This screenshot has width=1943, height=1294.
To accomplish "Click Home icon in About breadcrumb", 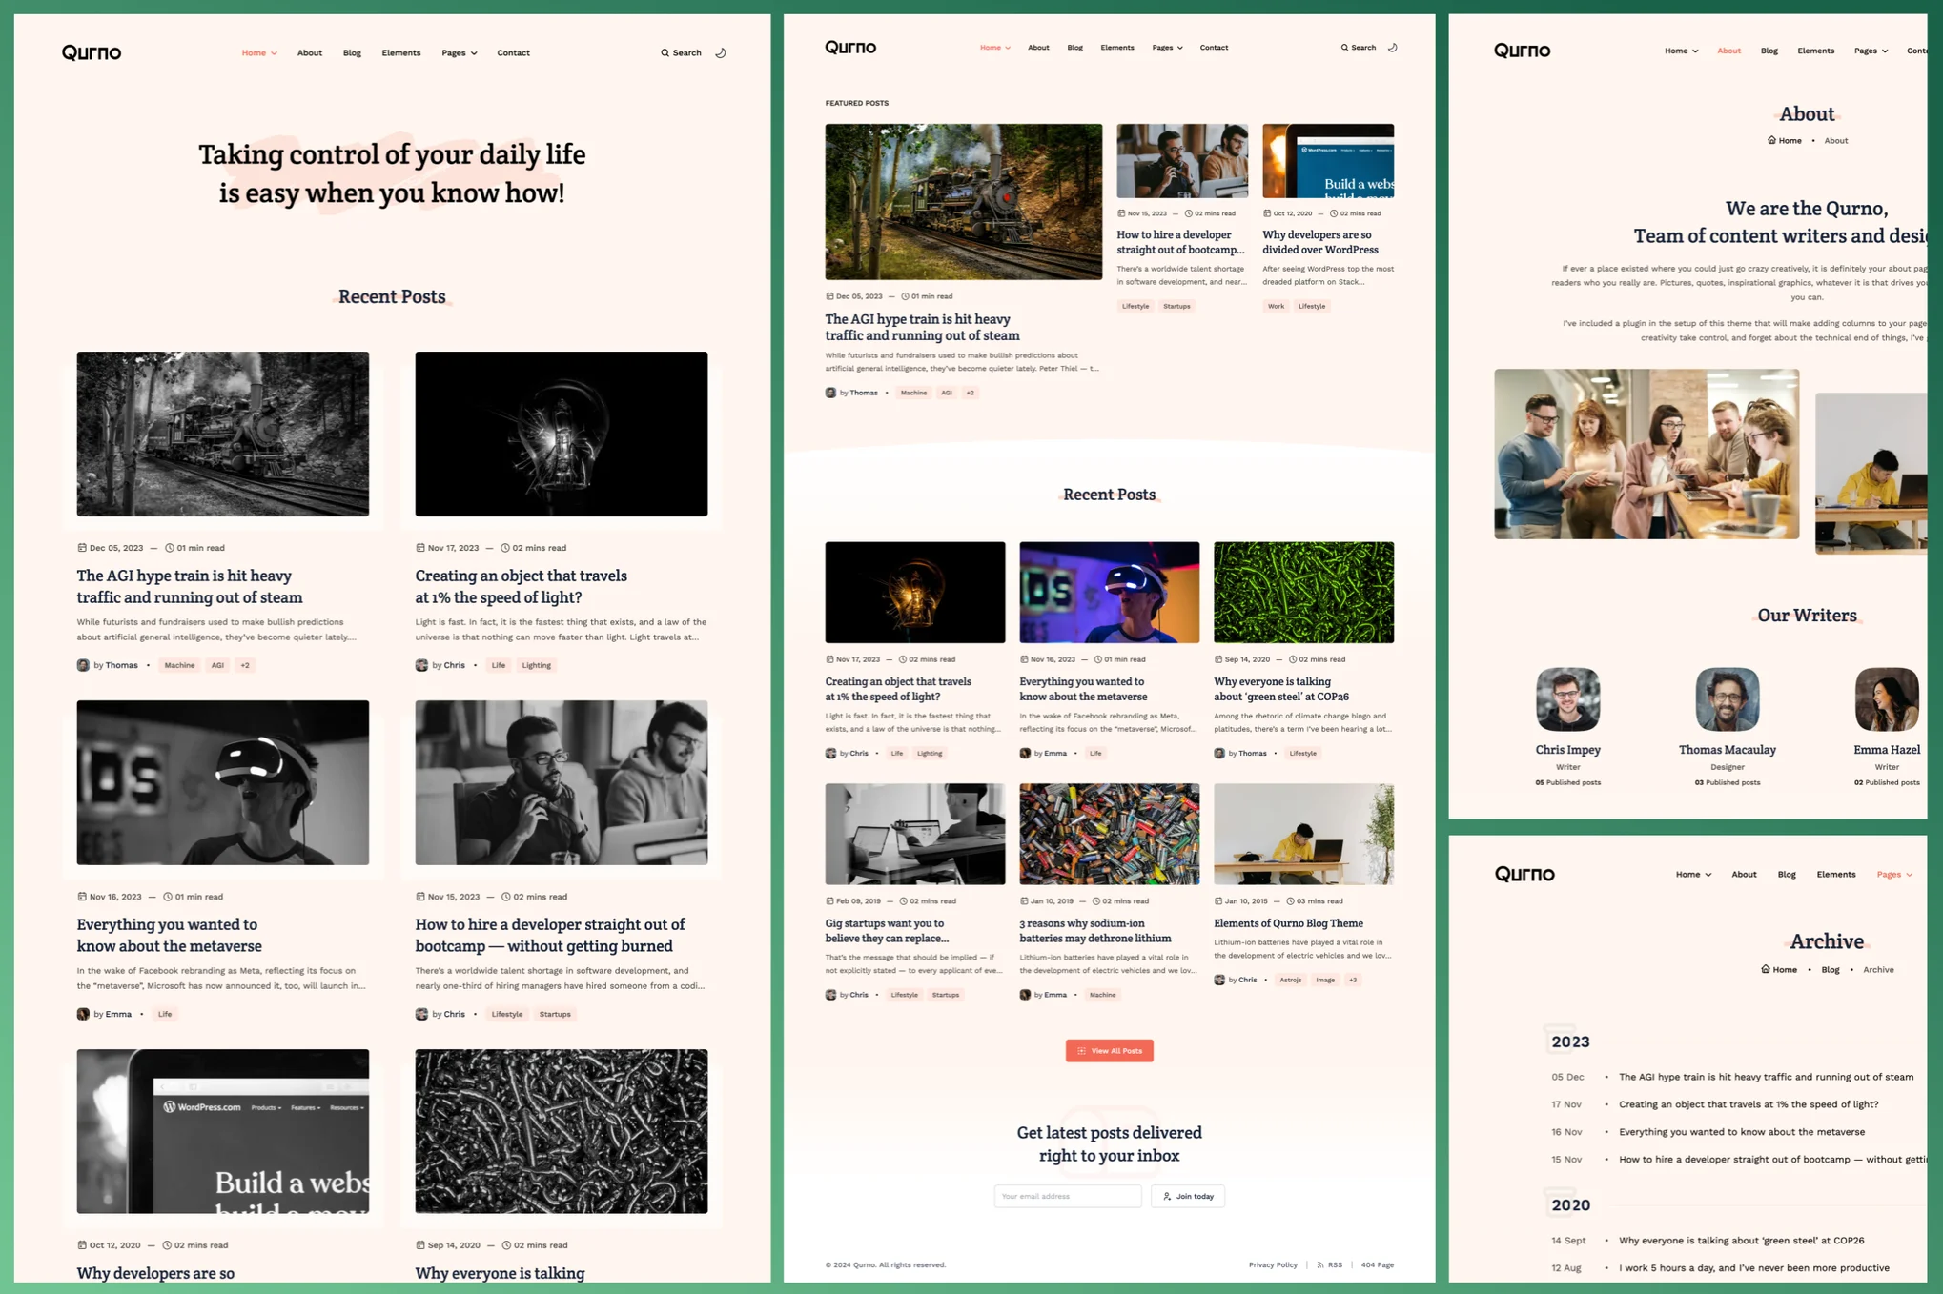I will coord(1771,140).
